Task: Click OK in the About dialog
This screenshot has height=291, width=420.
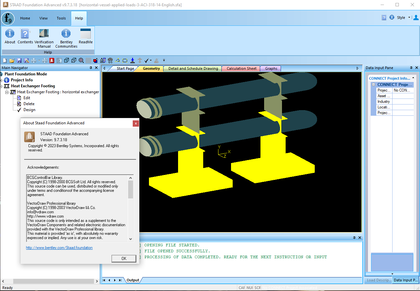Action: coord(124,258)
